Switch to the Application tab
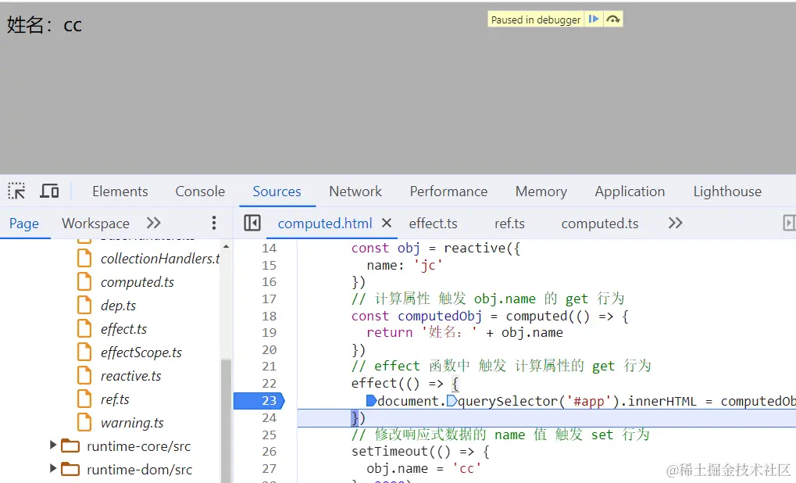The image size is (796, 483). tap(630, 191)
